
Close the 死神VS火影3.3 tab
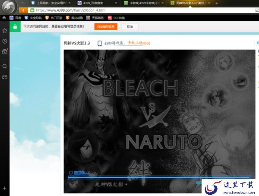coord(209,3)
